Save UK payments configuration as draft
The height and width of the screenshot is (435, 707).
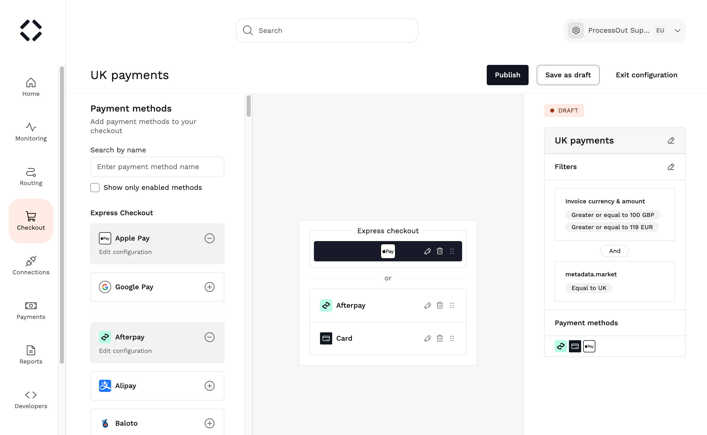568,75
